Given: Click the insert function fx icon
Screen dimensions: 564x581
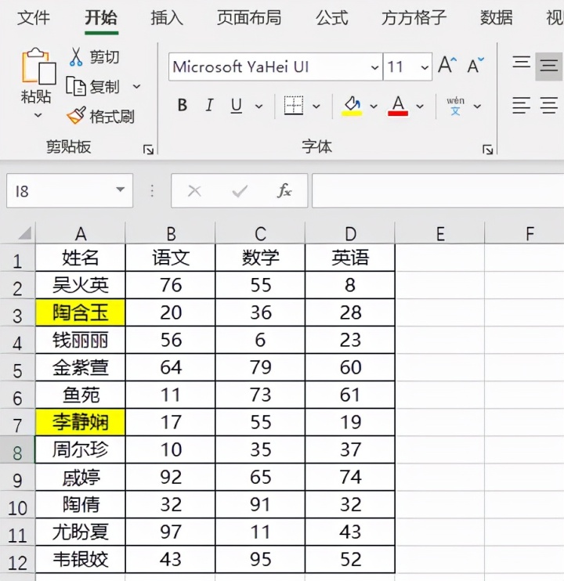Looking at the screenshot, I should point(284,191).
